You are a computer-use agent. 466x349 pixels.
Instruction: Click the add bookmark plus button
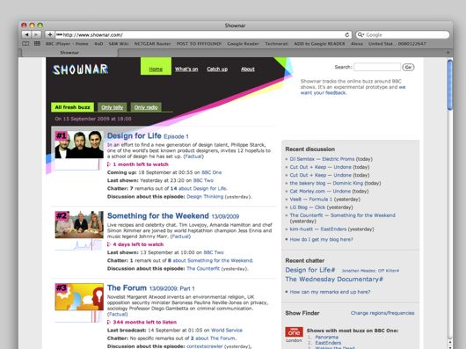(49, 35)
